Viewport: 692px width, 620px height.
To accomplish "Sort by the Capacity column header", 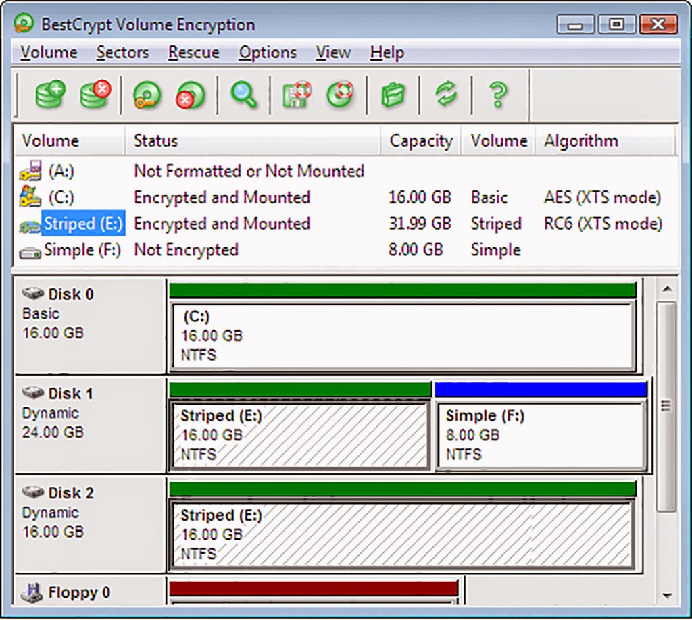I will coord(420,140).
